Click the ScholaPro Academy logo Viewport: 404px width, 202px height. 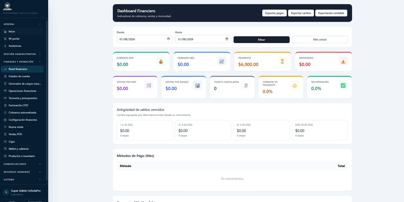[x=7, y=7]
